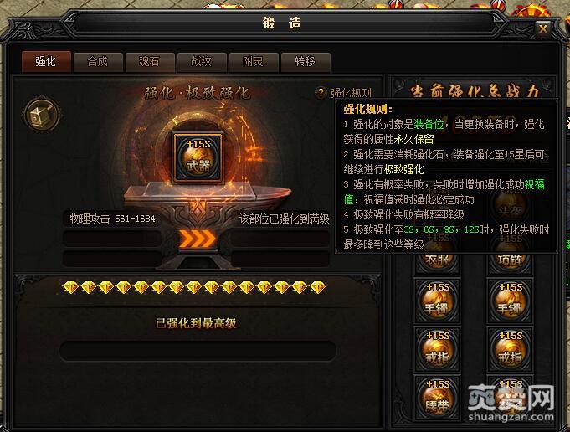Screen dimensions: 570x432
Task: Select the 武器 +15S equipment slot on anvil
Action: pos(198,157)
